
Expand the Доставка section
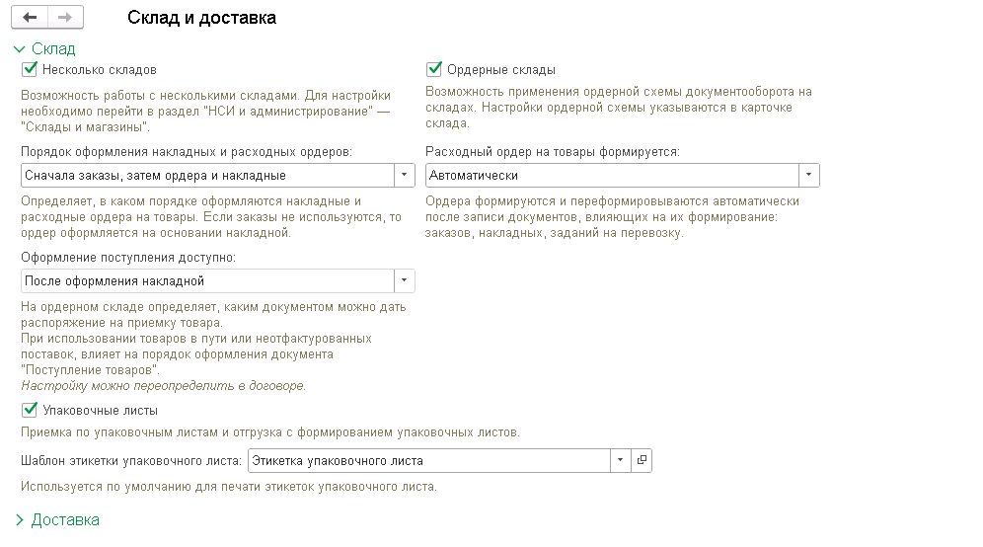19,519
